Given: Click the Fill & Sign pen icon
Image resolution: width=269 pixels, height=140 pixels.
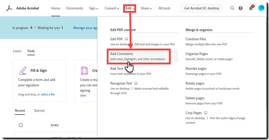Looking at the screenshot, I should (x=23, y=71).
